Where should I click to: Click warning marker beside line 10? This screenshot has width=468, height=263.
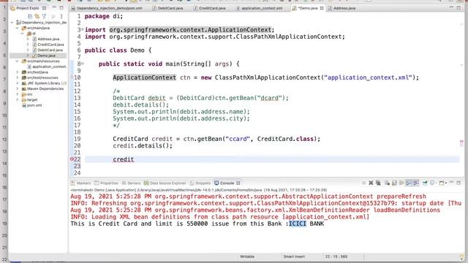click(x=72, y=77)
